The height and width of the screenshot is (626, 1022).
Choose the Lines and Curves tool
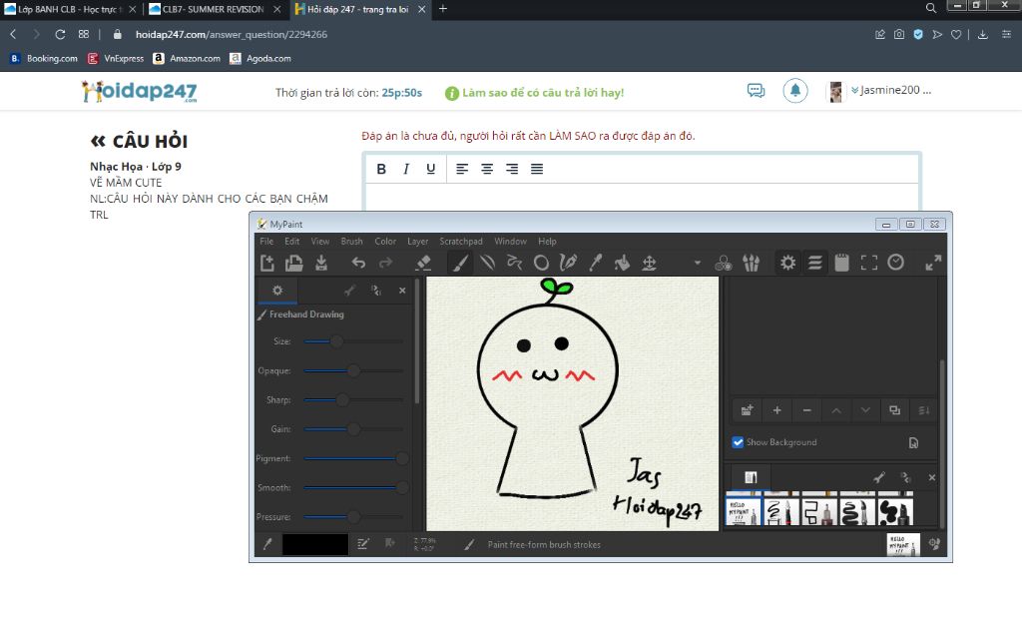(487, 263)
